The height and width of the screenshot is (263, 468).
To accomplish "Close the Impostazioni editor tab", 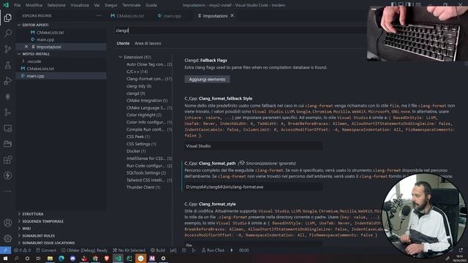I will [233, 15].
